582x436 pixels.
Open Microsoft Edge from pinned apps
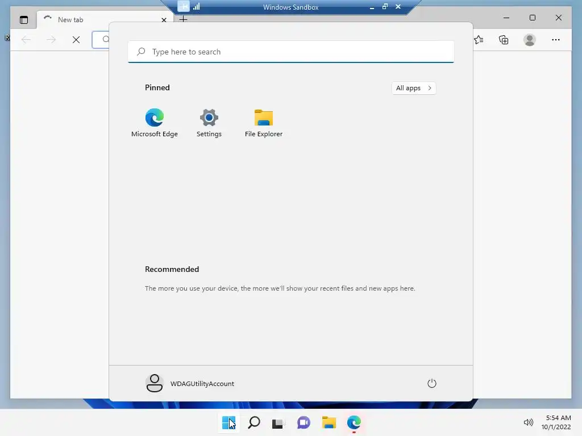point(155,123)
